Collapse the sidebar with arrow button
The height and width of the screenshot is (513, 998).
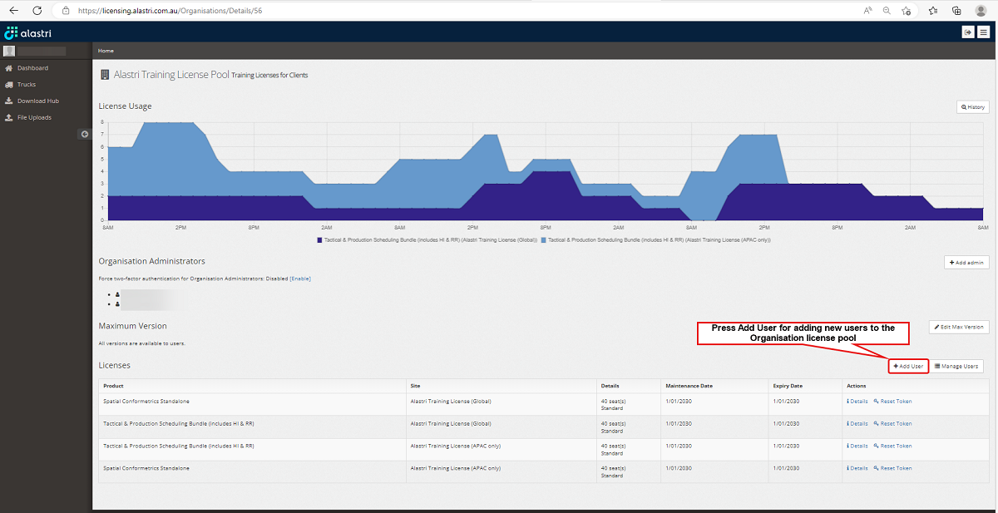84,134
